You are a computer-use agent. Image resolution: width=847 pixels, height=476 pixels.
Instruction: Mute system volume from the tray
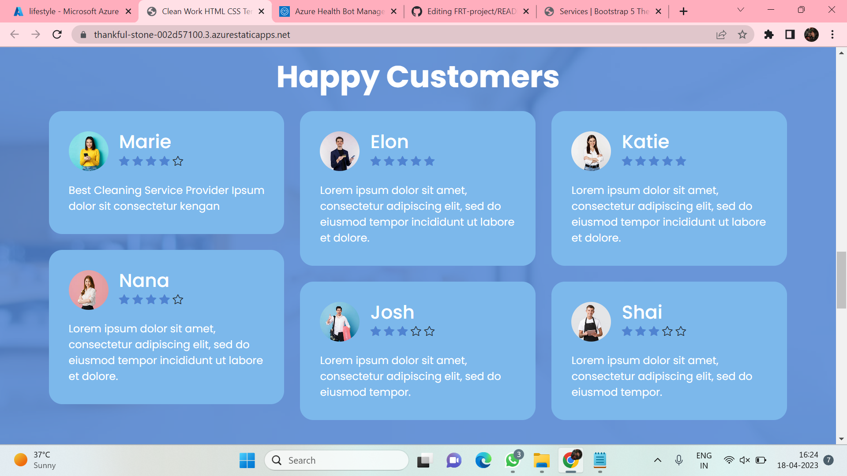745,460
